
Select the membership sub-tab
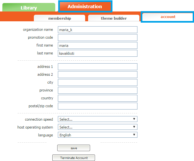(60, 18)
